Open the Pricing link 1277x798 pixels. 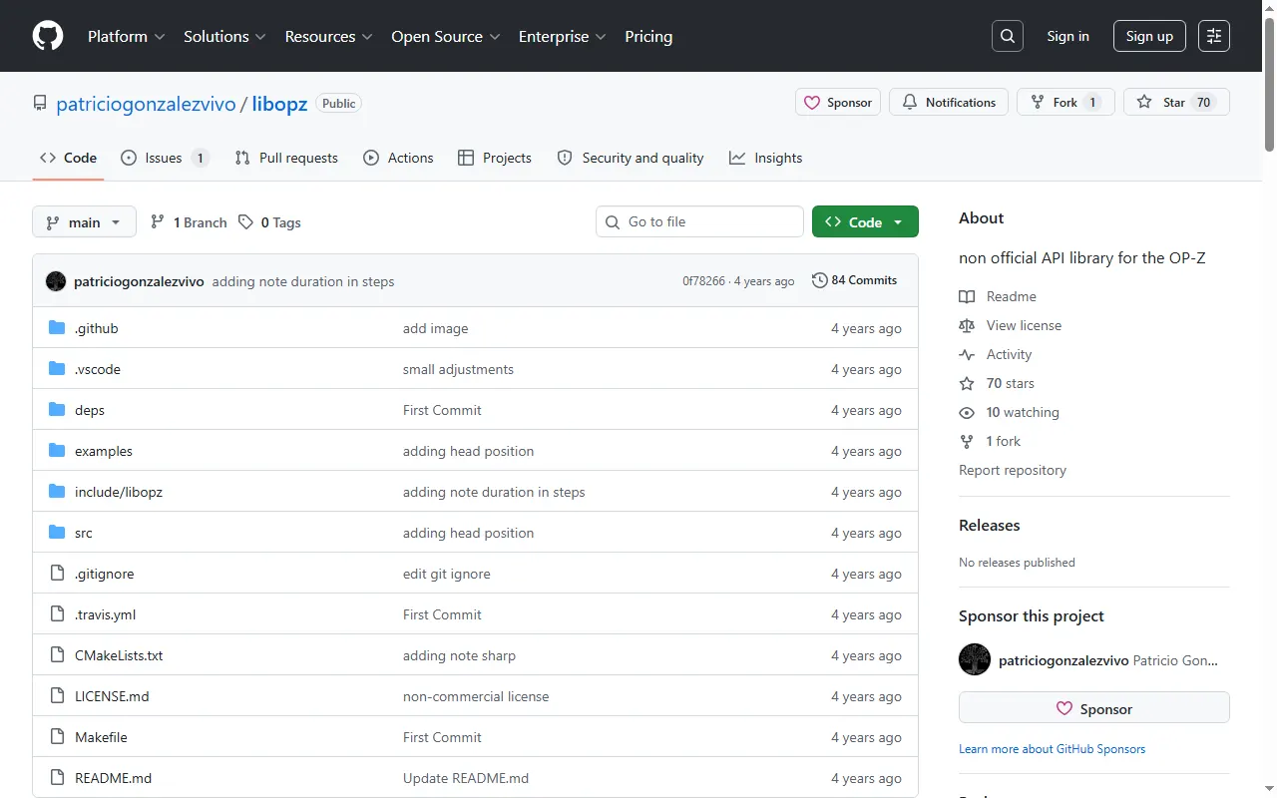pyautogui.click(x=648, y=36)
